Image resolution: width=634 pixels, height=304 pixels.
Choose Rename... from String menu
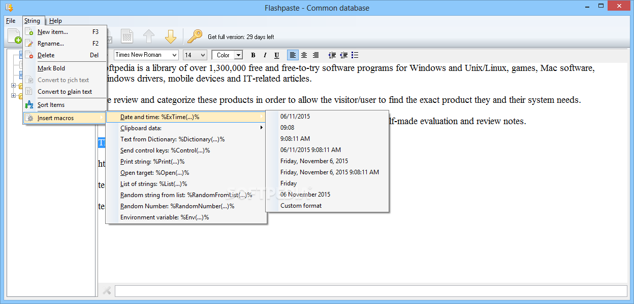tap(65, 44)
